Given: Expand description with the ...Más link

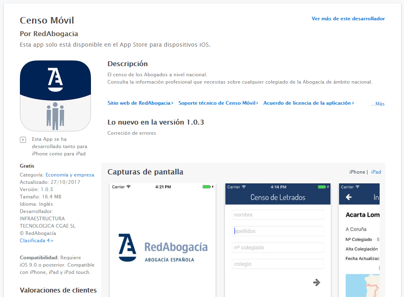Looking at the screenshot, I should [377, 104].
